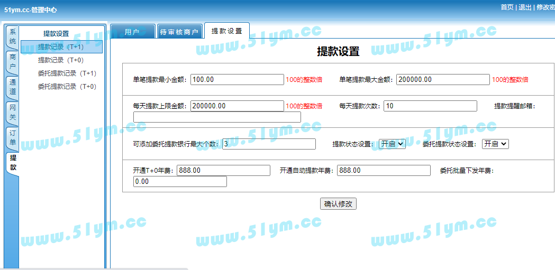Open 提款记录 (T+0) in sidebar
Image resolution: width=555 pixels, height=270 pixels.
click(x=61, y=60)
